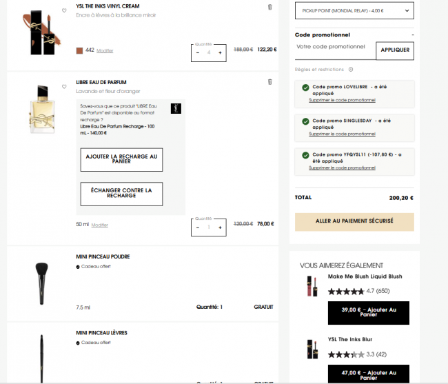Click Ajouter la recharge au panier
Screen dimensions: 448x384
coord(121,159)
